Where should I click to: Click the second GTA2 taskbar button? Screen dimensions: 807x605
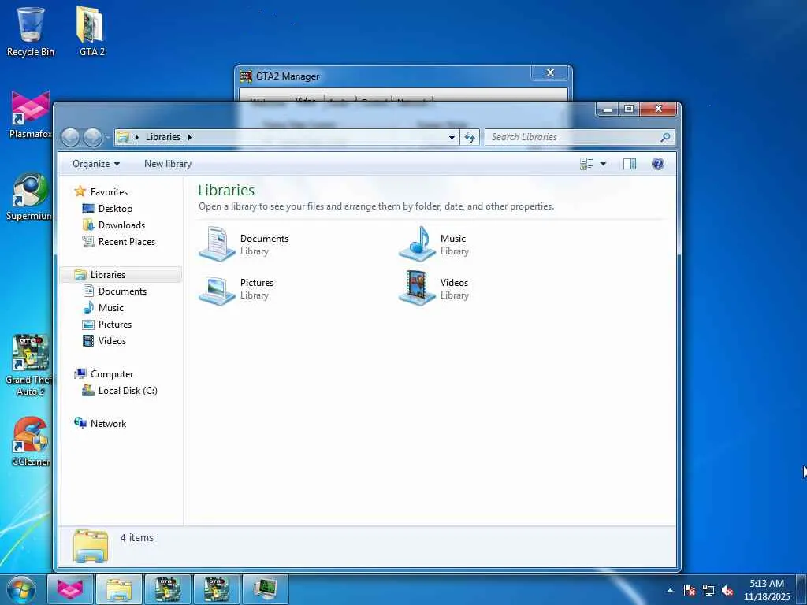[x=217, y=589]
